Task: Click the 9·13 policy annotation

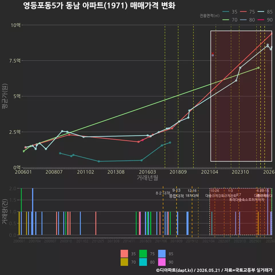Action: [176, 190]
